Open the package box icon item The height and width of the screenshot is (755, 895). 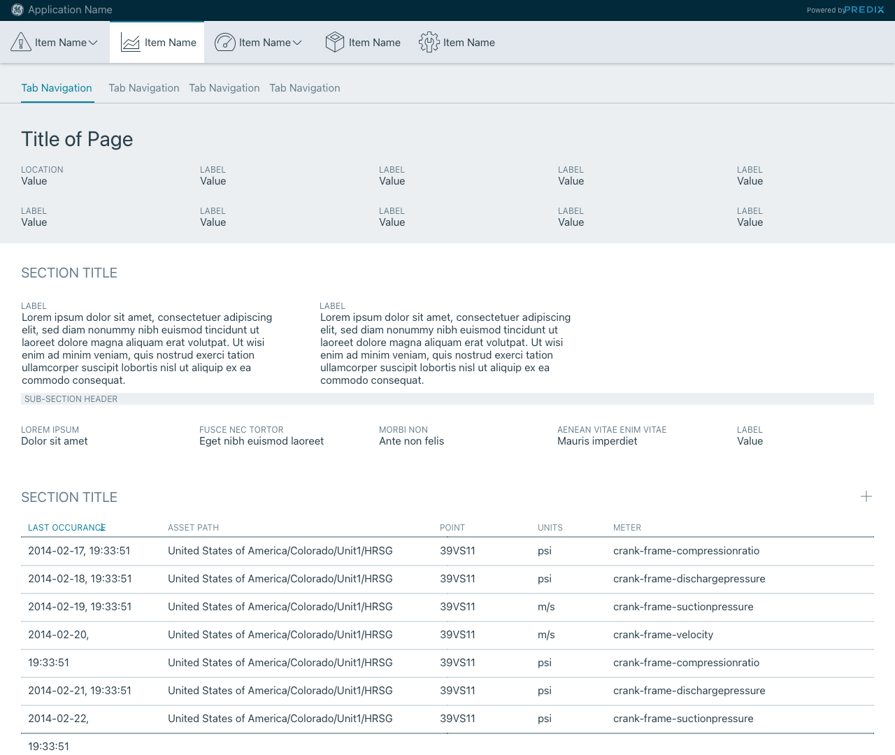click(x=335, y=43)
